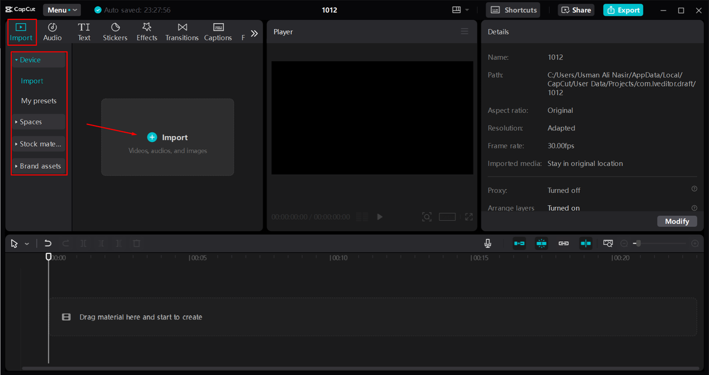Click the timeline playhead marker

coord(49,257)
